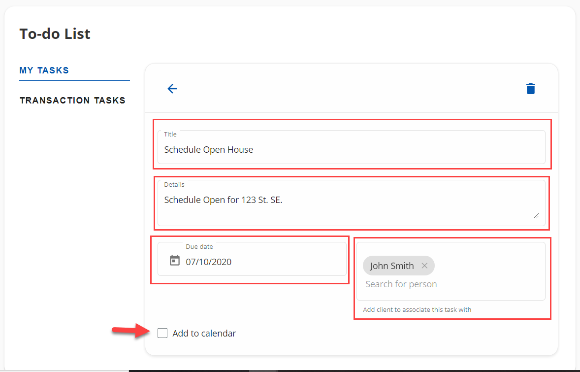Click the 'Add client to associate' helper text
Image resolution: width=580 pixels, height=372 pixels.
[417, 310]
